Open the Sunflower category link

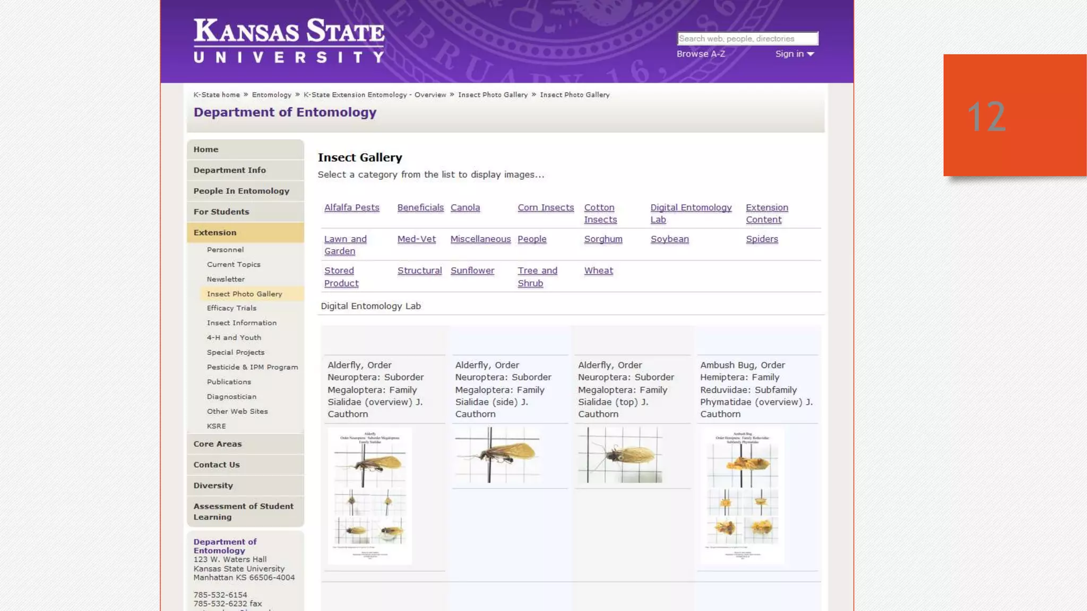472,270
